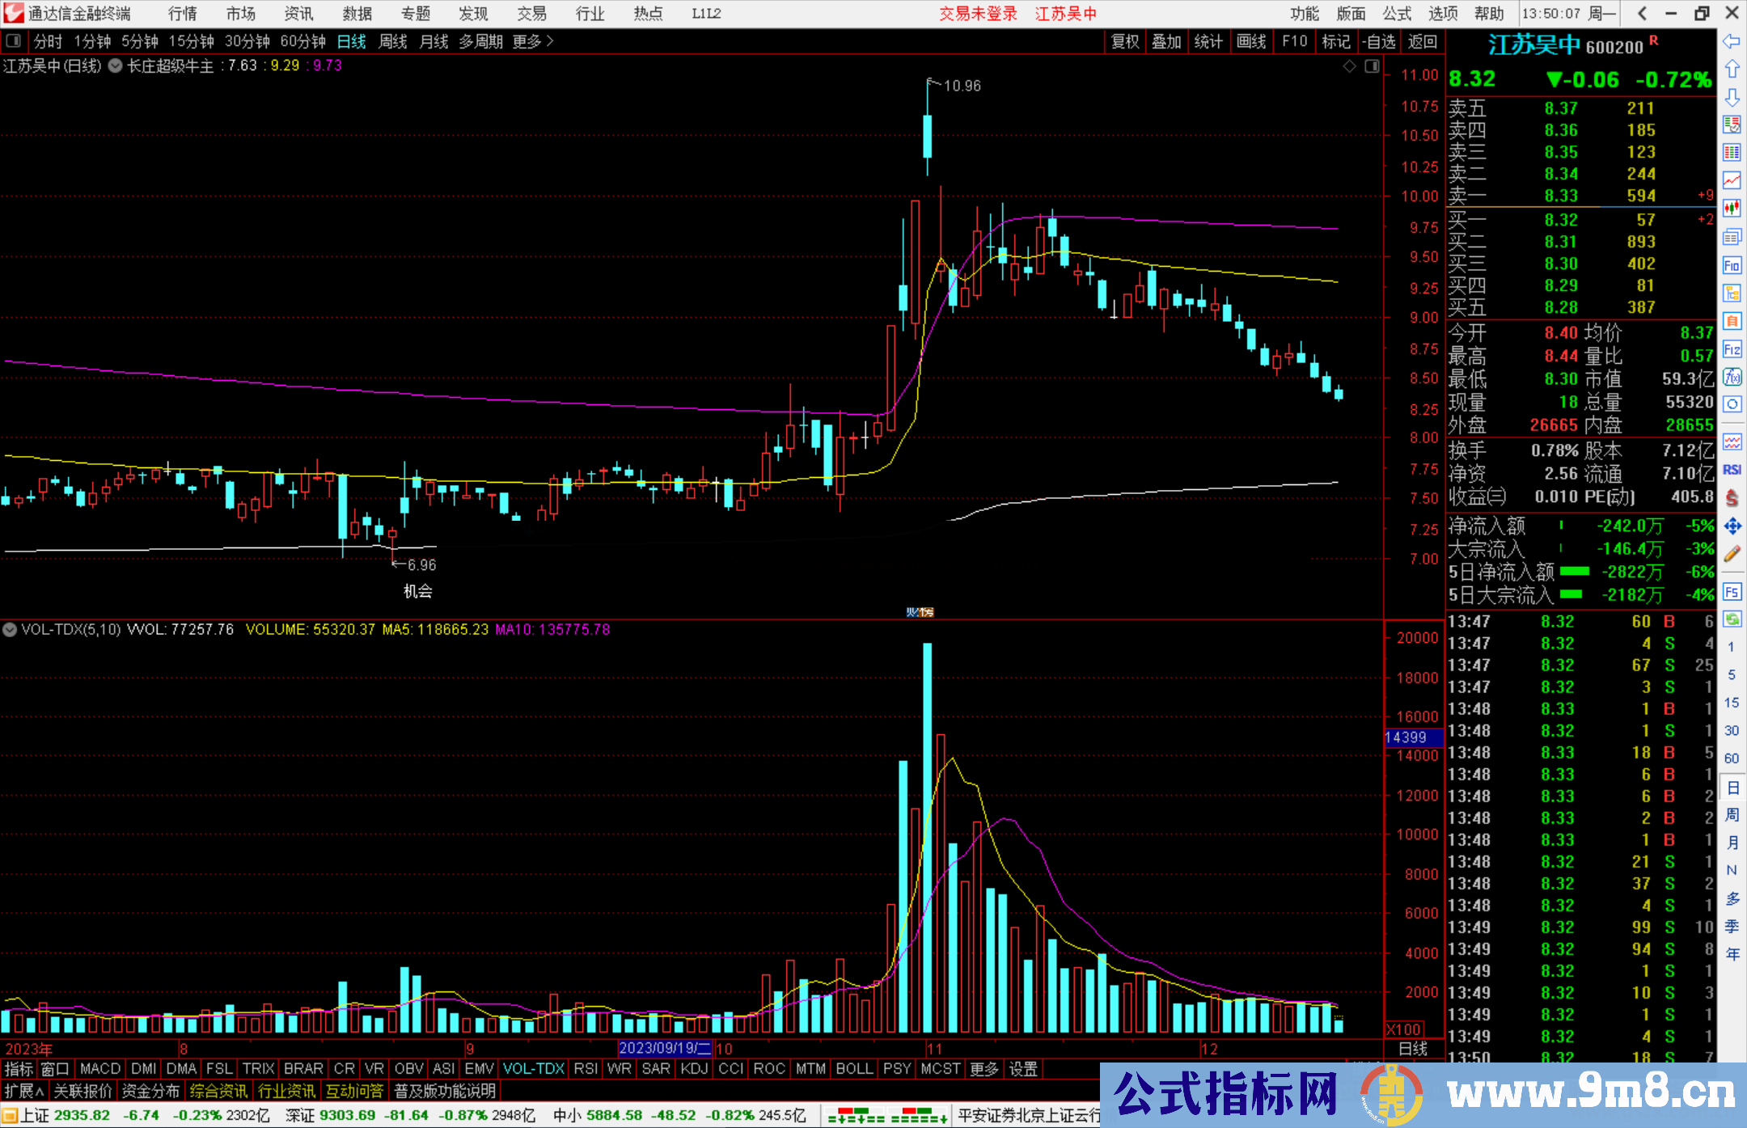The image size is (1747, 1128).
Task: Click the back arrow icon in right sidebar
Action: pos(1732,41)
